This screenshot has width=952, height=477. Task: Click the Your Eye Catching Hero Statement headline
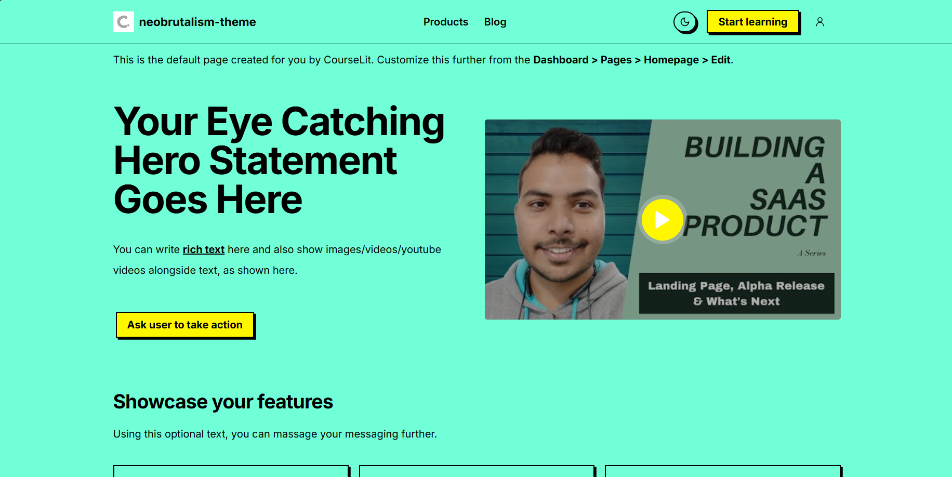(279, 160)
